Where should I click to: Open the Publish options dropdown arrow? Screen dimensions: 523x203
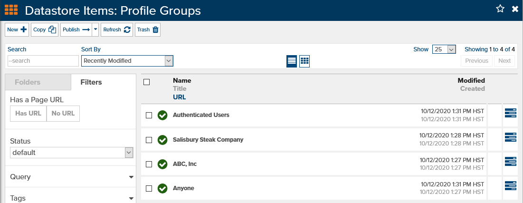pyautogui.click(x=96, y=30)
